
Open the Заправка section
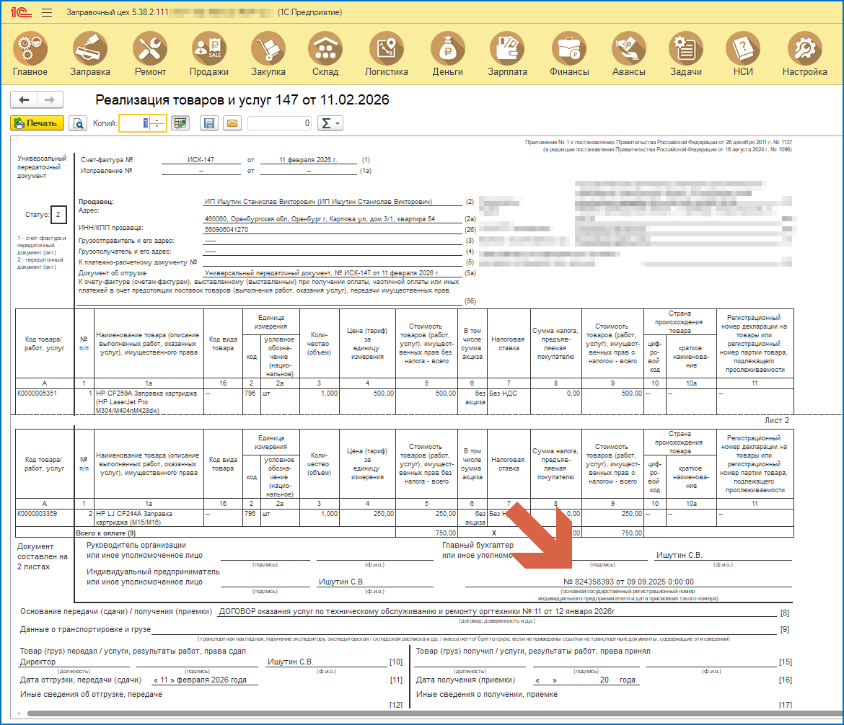90,55
